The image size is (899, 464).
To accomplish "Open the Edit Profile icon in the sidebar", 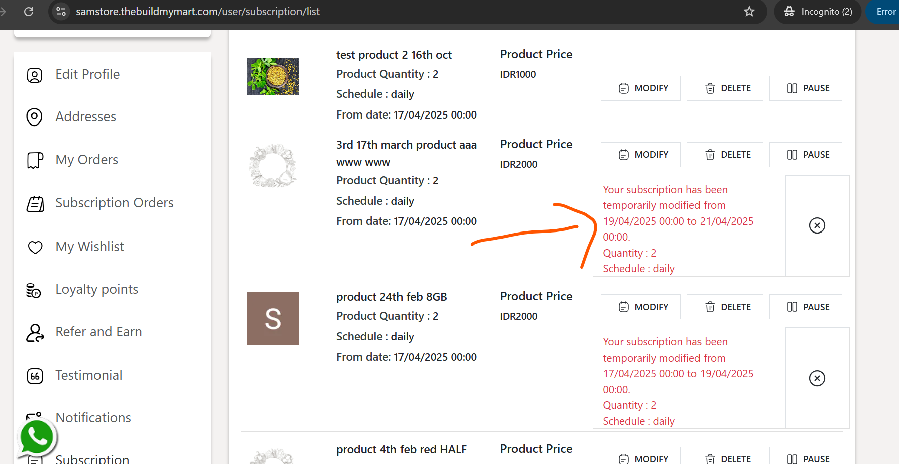I will pyautogui.click(x=35, y=75).
